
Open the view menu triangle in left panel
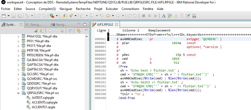pos(86,30)
